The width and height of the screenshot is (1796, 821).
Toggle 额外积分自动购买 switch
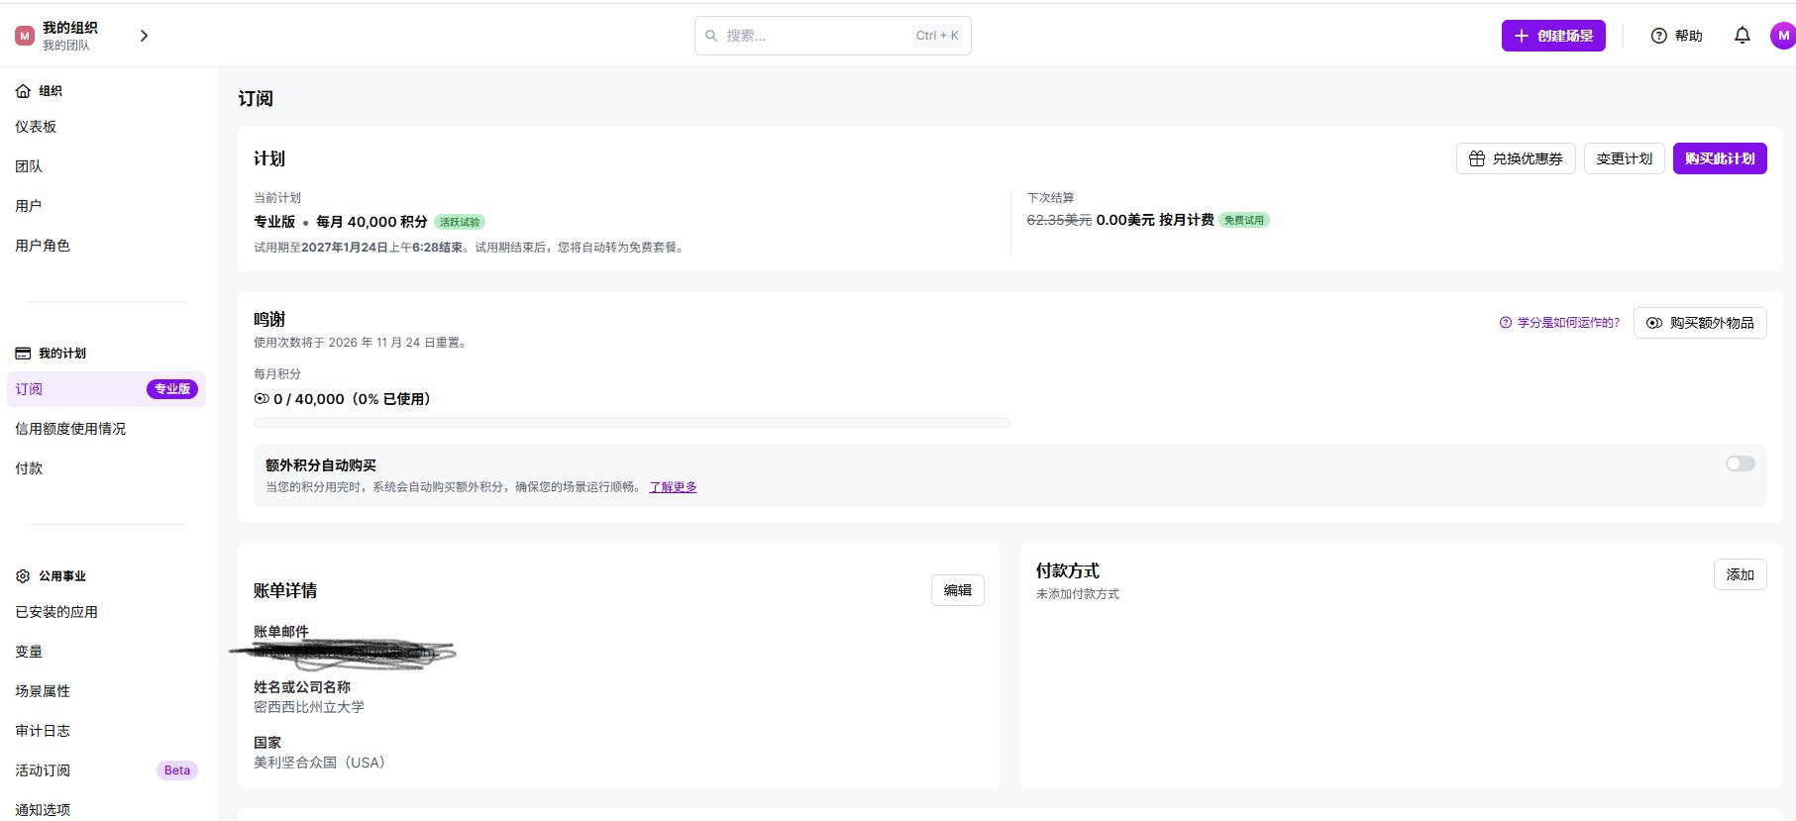(x=1740, y=463)
